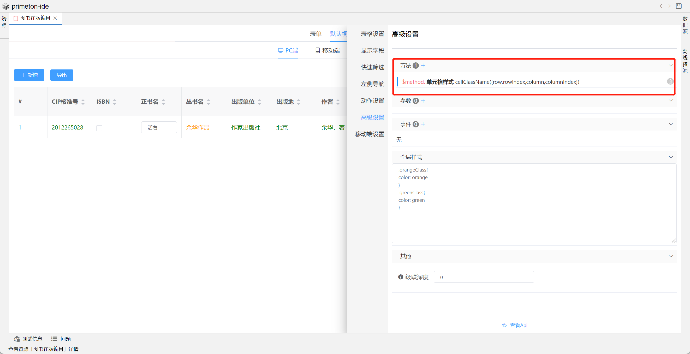Open the 问题 problems list
Image resolution: width=690 pixels, height=354 pixels.
(x=61, y=339)
